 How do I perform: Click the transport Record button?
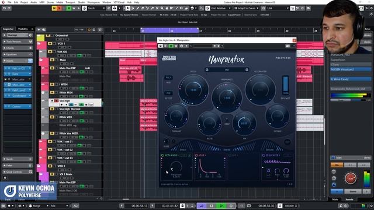[x=231, y=206]
